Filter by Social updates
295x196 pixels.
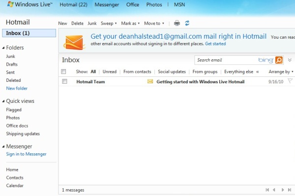tap(172, 72)
